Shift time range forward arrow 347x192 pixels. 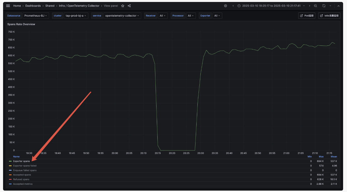point(309,6)
